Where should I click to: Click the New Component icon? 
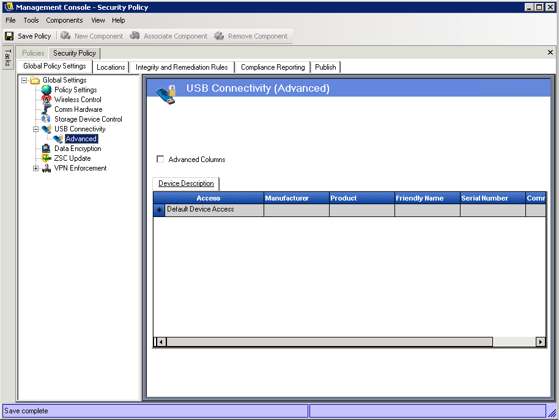(x=65, y=35)
